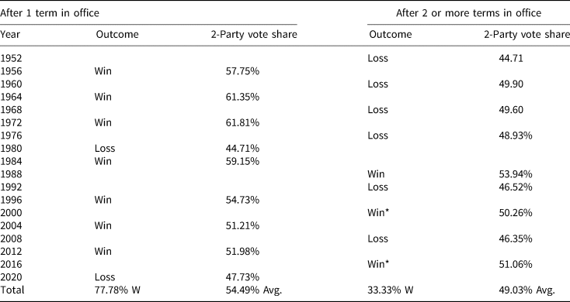
Task: Click the 'After 2 or more terms in office' heading
Action: [x=468, y=13]
